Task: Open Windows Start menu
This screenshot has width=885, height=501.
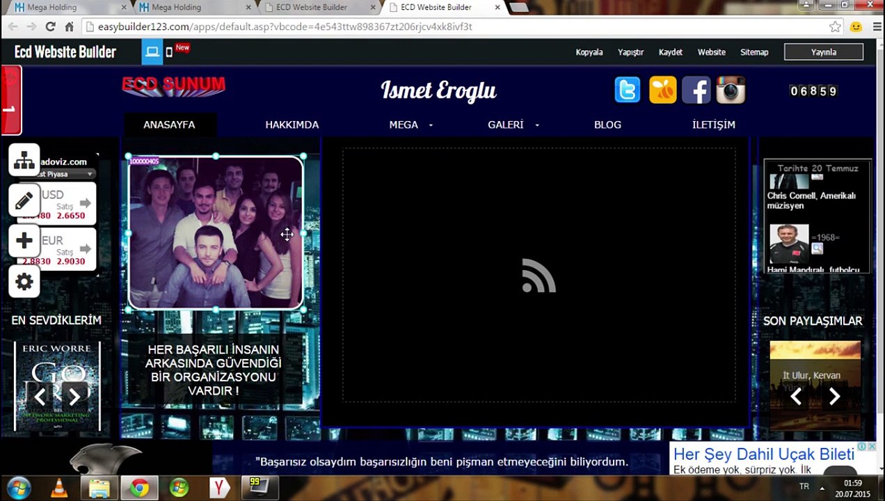Action: [19, 488]
